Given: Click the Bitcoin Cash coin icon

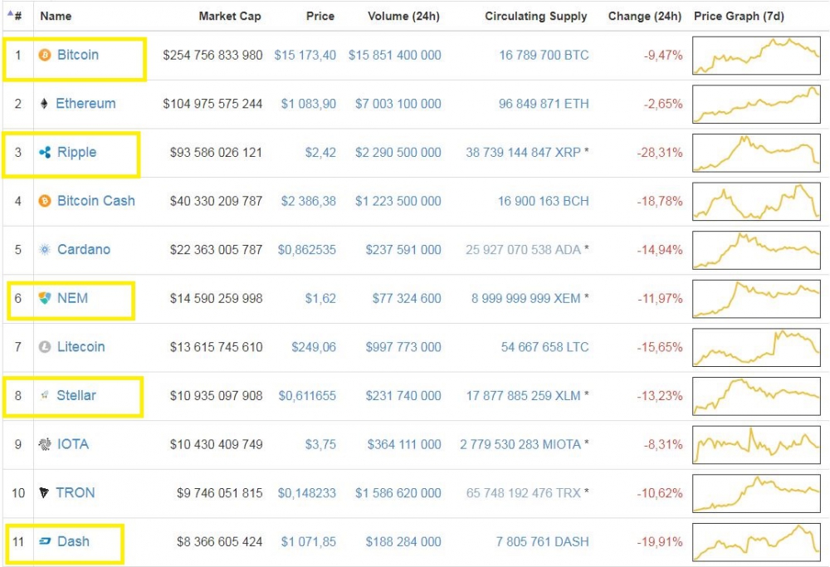Looking at the screenshot, I should click(x=45, y=201).
